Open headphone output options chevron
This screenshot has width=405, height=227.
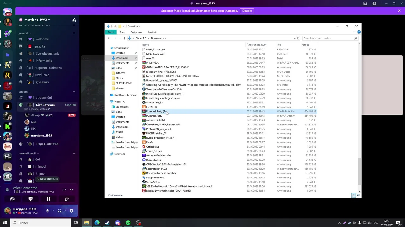[x=65, y=211]
